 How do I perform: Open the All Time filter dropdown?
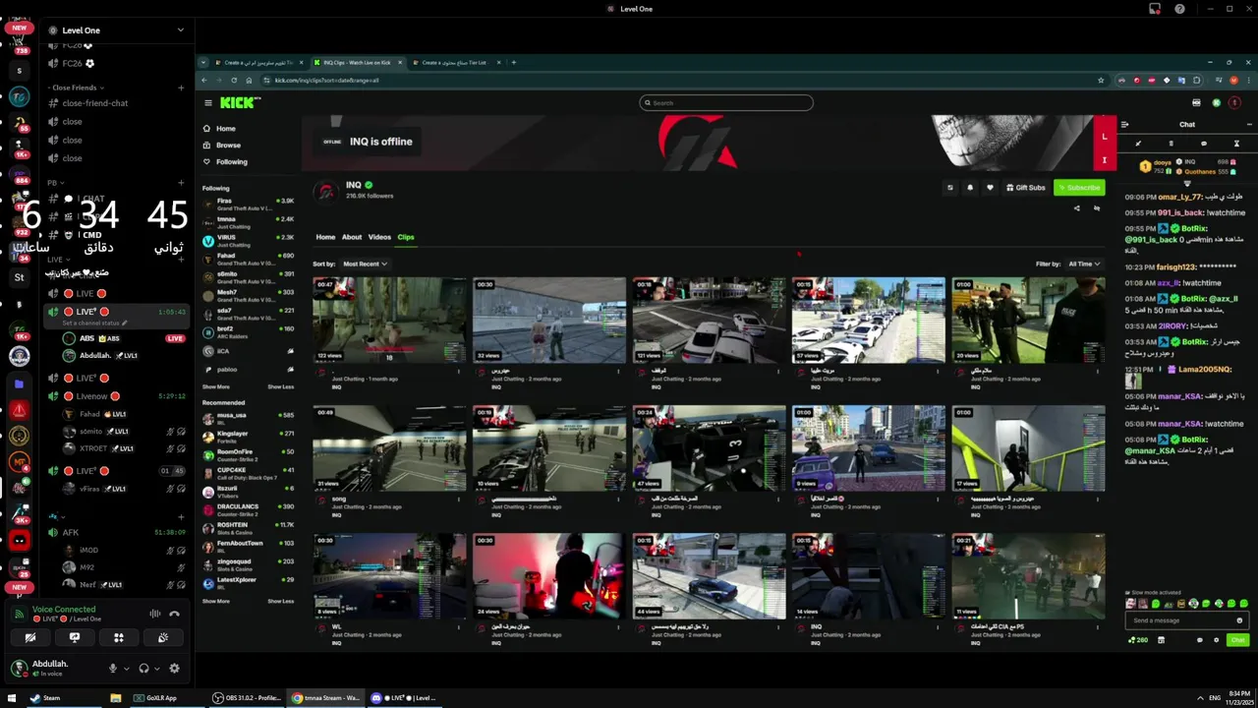pyautogui.click(x=1083, y=264)
